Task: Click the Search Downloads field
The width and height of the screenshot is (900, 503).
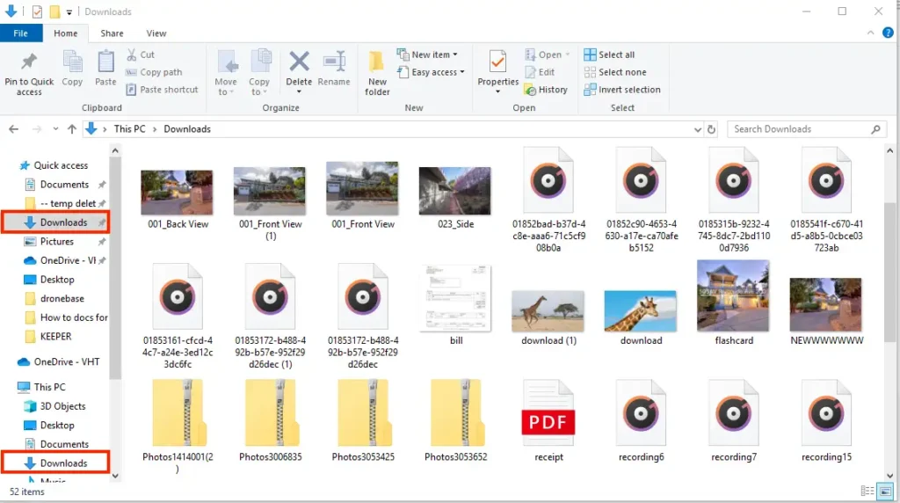Action: (x=807, y=129)
